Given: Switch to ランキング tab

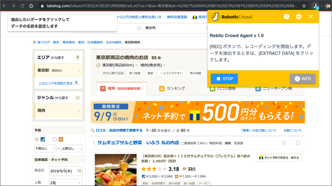Looking at the screenshot, I should [172, 88].
